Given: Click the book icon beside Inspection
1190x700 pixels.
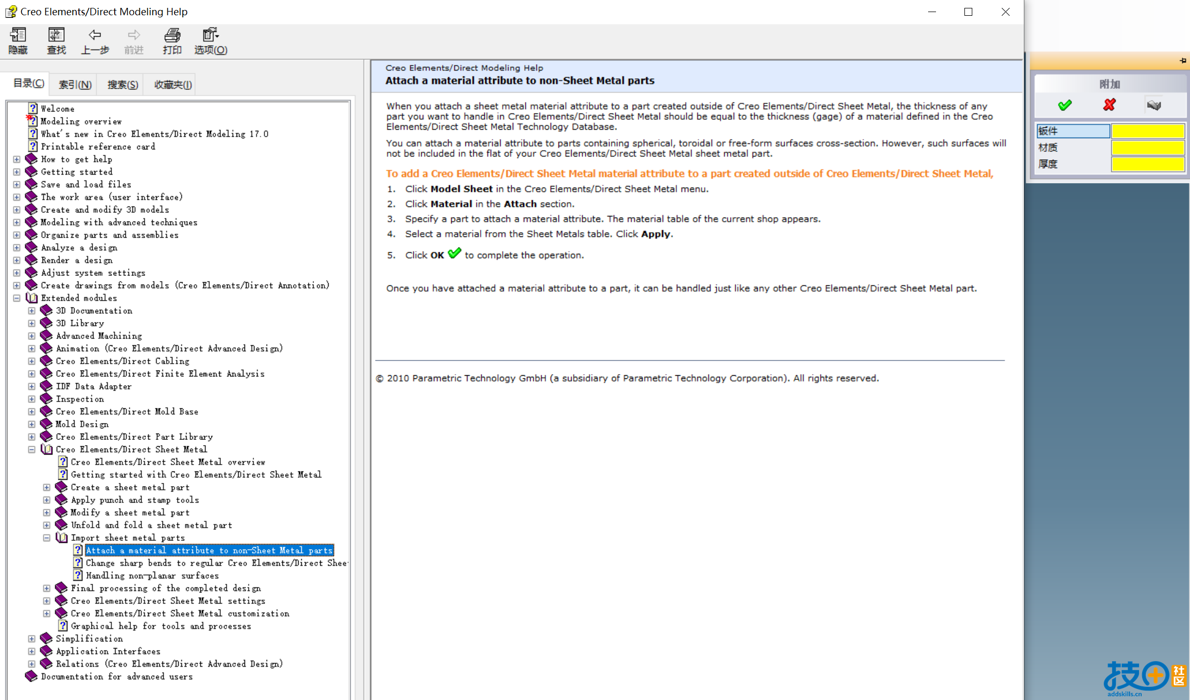Looking at the screenshot, I should point(46,399).
